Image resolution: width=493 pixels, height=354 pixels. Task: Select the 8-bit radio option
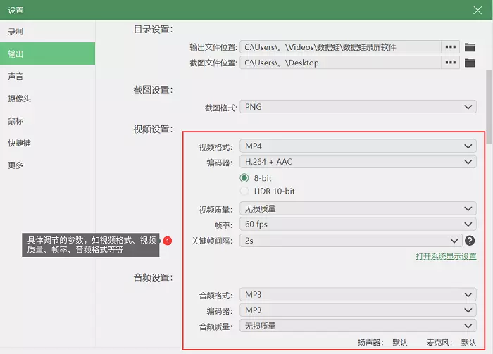244,178
